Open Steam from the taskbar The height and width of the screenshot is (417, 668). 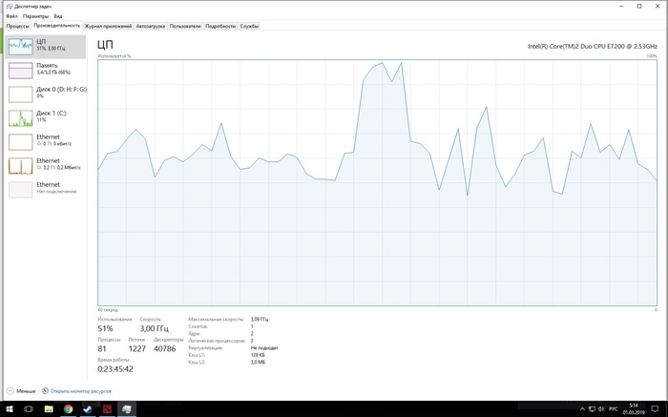point(87,408)
